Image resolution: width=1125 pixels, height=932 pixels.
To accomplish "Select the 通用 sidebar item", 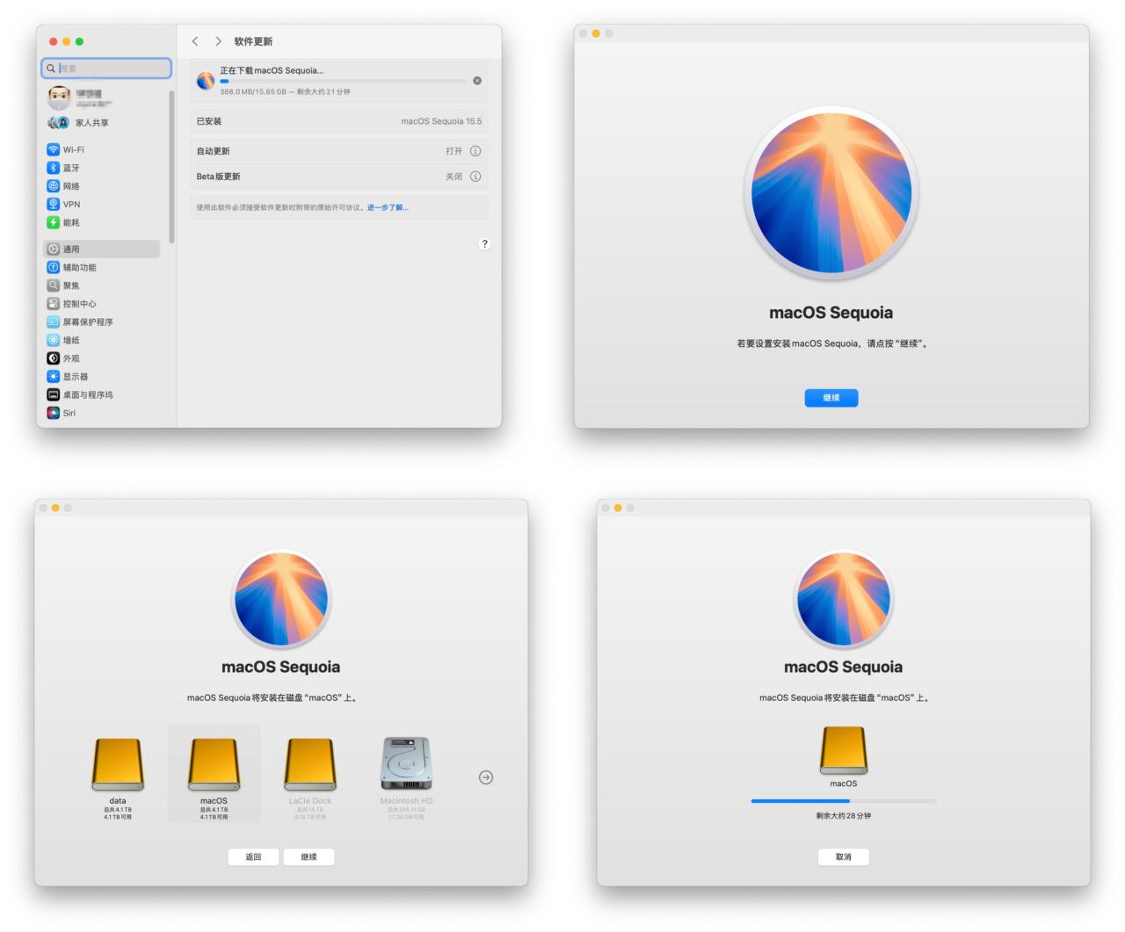I will [101, 249].
